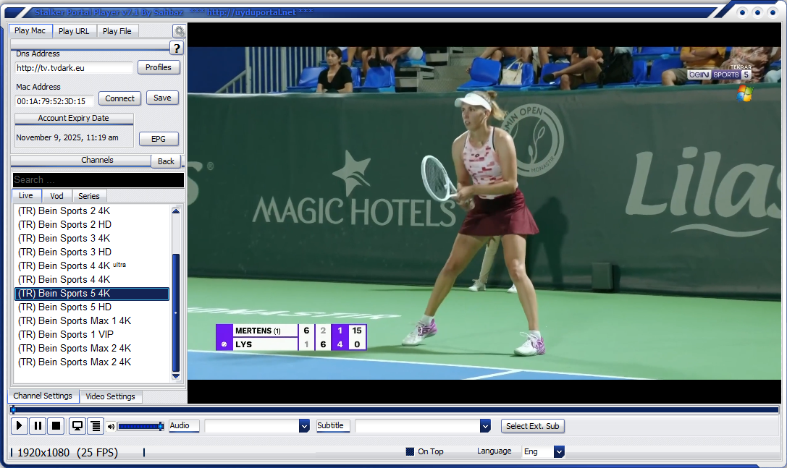The width and height of the screenshot is (787, 468).
Task: Select channel (TR) Bein Sports 5 4K
Action: click(x=92, y=294)
